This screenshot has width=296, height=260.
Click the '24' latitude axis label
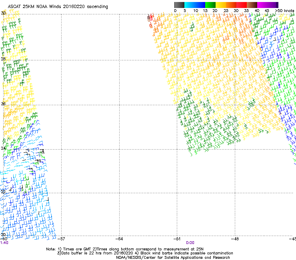pos(3,148)
